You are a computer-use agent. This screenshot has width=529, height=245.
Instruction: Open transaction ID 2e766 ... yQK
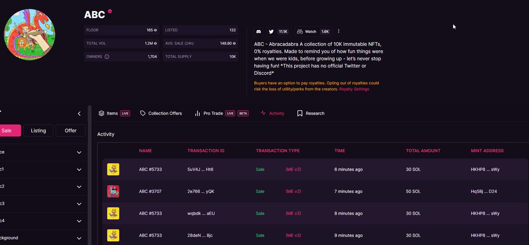pyautogui.click(x=201, y=192)
